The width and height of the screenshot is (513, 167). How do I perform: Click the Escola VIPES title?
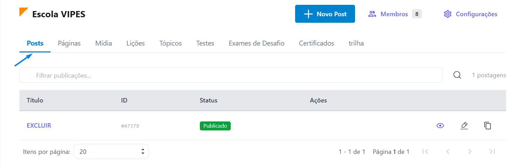click(x=59, y=14)
